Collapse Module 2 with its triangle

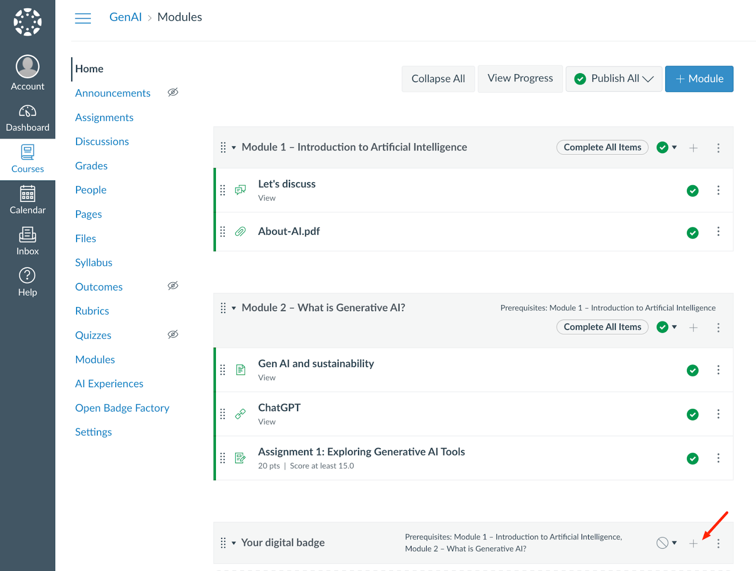[234, 308]
